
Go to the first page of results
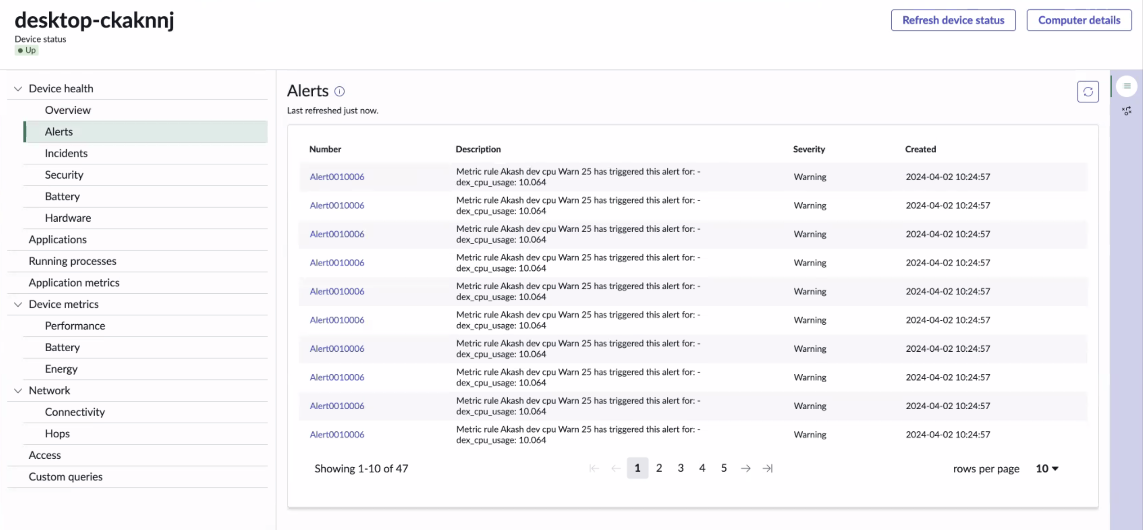point(594,468)
